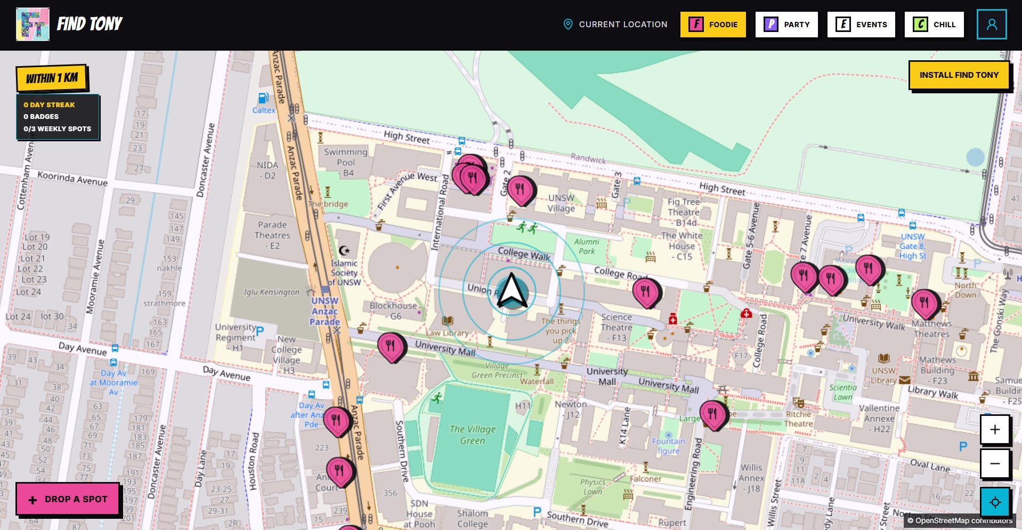Click the navigation arrow location marker
This screenshot has height=530, width=1022.
[x=512, y=291]
